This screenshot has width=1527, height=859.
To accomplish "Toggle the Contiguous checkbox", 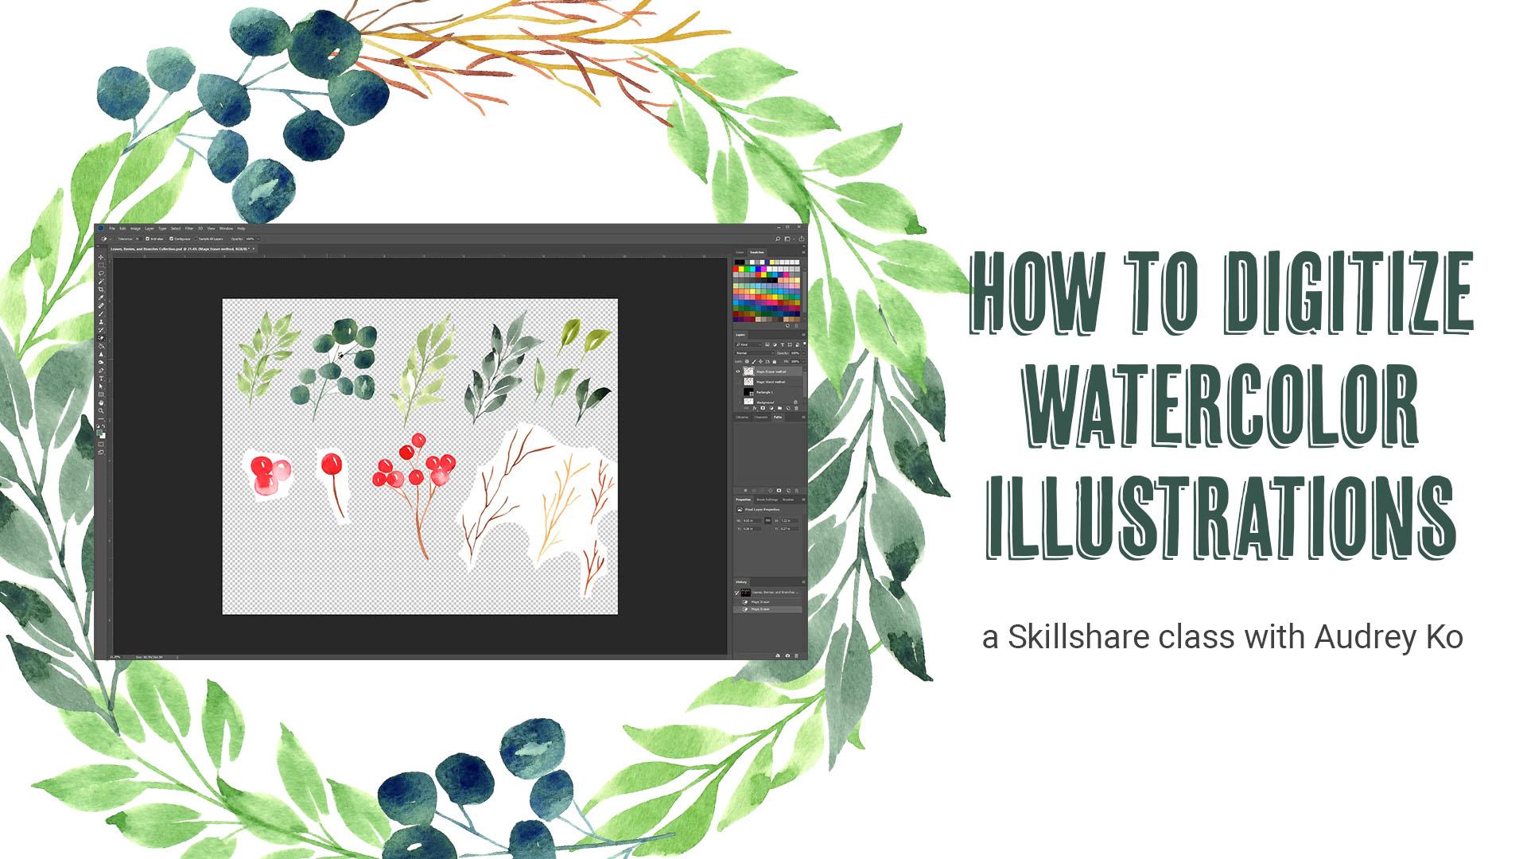I will (172, 239).
